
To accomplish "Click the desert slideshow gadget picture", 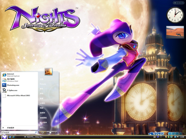I will click(175, 32).
